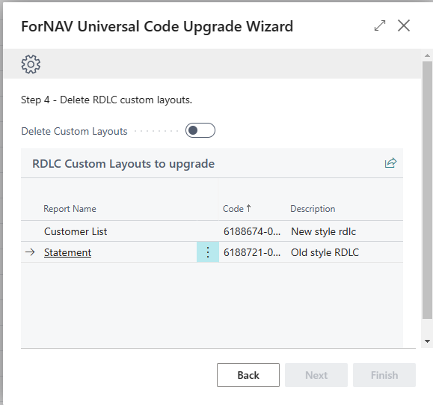Image resolution: width=433 pixels, height=405 pixels.
Task: Open Description column header options
Action: pyautogui.click(x=313, y=209)
